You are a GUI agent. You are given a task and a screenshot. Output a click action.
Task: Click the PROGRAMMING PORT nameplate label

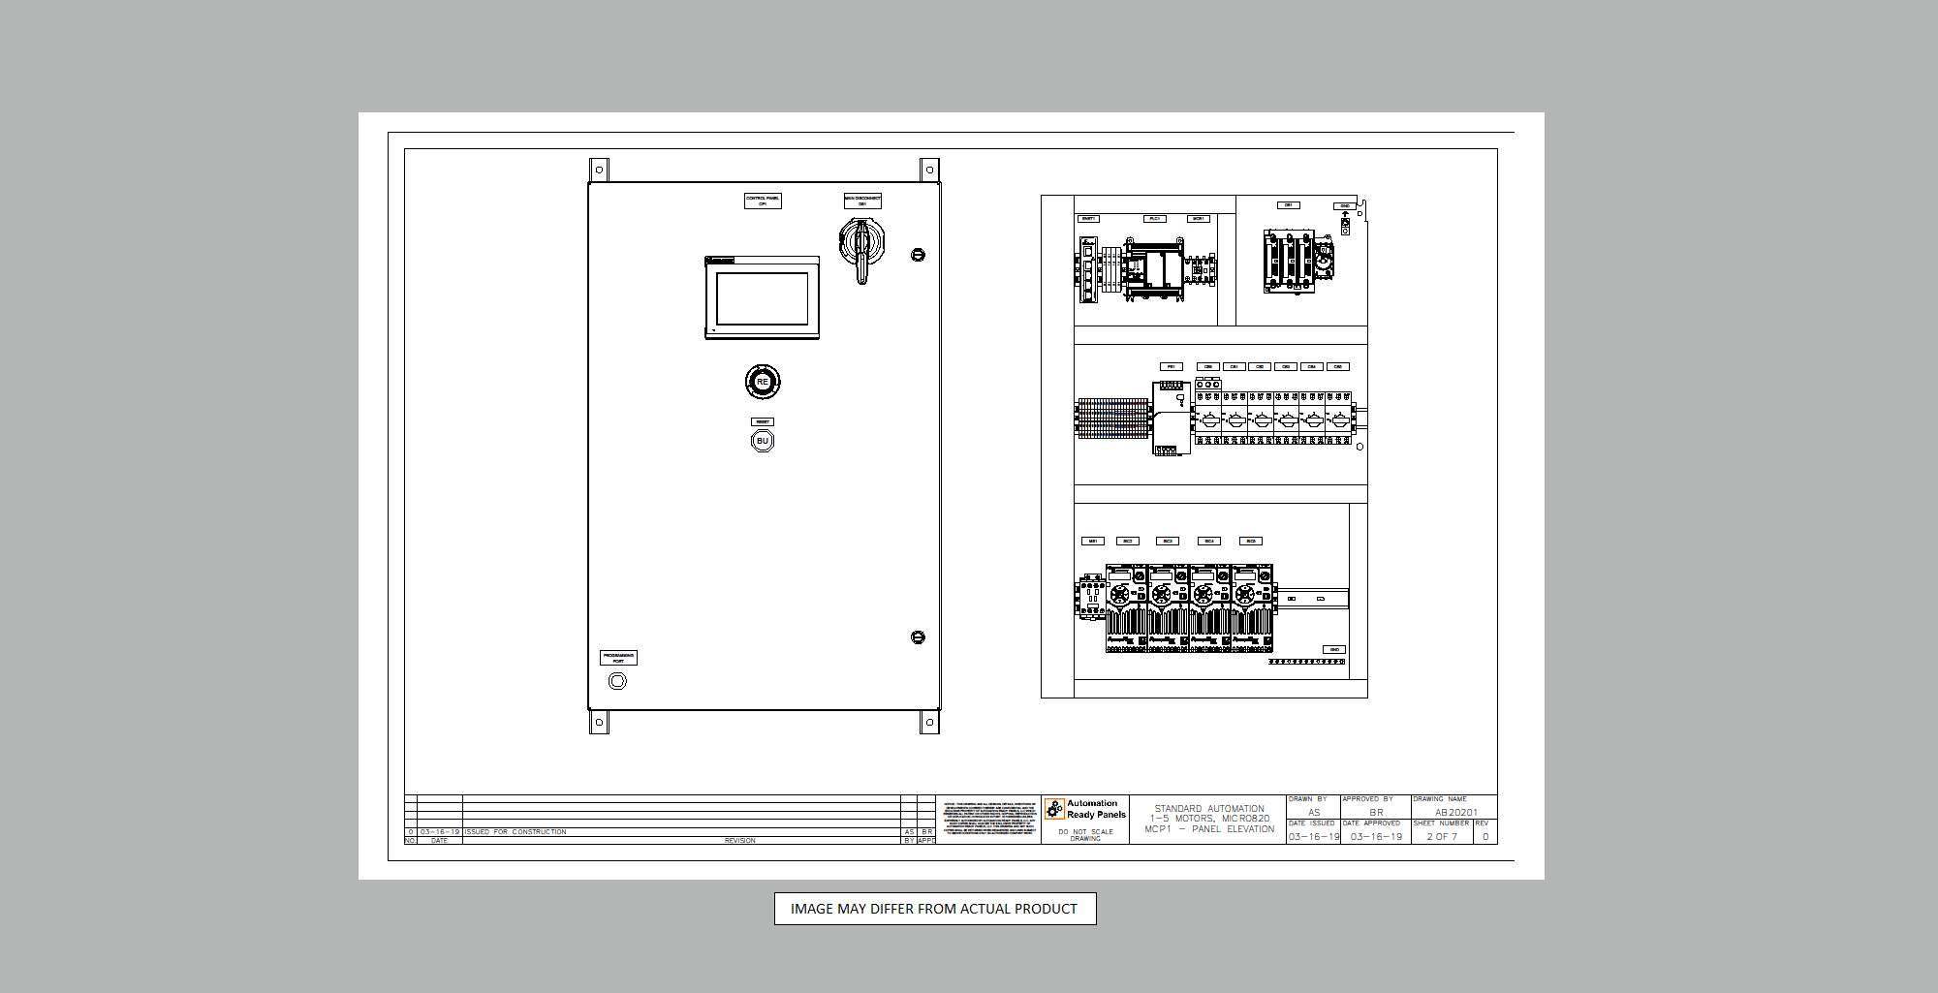(x=618, y=658)
